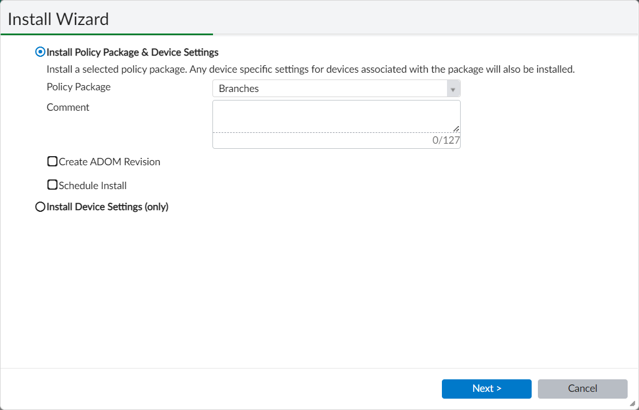Screen dimensions: 639x410
Task: Click the Install Wizard title header
Action: coord(57,19)
